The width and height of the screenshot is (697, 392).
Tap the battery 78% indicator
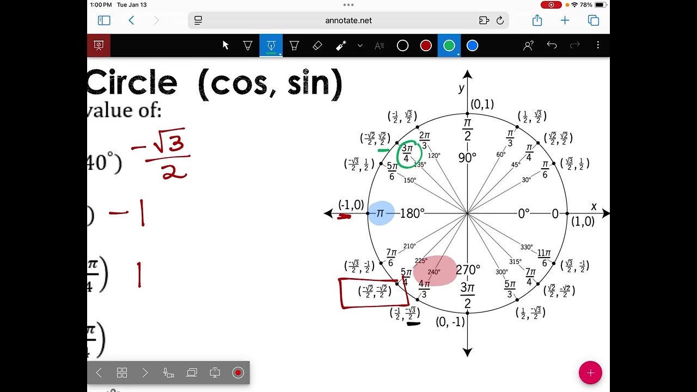594,5
